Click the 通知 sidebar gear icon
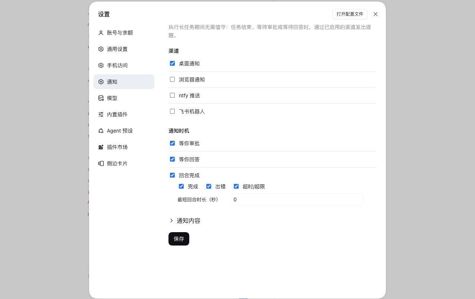The image size is (475, 299). click(101, 82)
